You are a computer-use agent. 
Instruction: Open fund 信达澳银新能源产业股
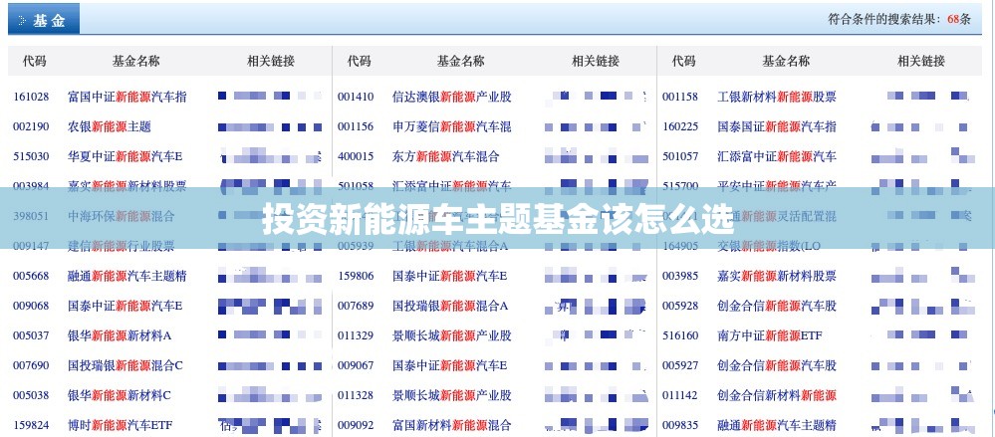452,97
